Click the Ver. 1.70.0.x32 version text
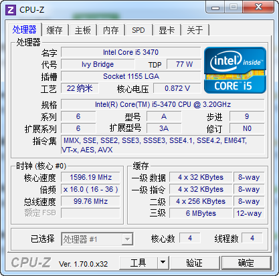 pyautogui.click(x=83, y=264)
